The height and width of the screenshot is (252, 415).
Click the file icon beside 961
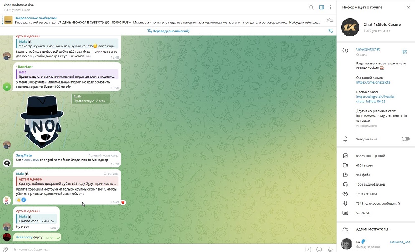coord(345,175)
